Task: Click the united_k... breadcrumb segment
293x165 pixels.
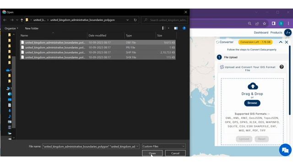Action: click(39, 20)
